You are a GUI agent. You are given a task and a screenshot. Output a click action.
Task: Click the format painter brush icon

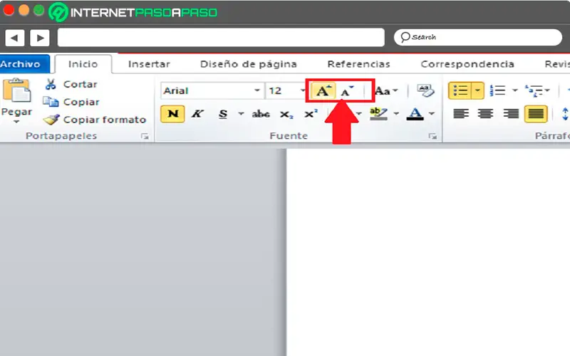pos(51,120)
